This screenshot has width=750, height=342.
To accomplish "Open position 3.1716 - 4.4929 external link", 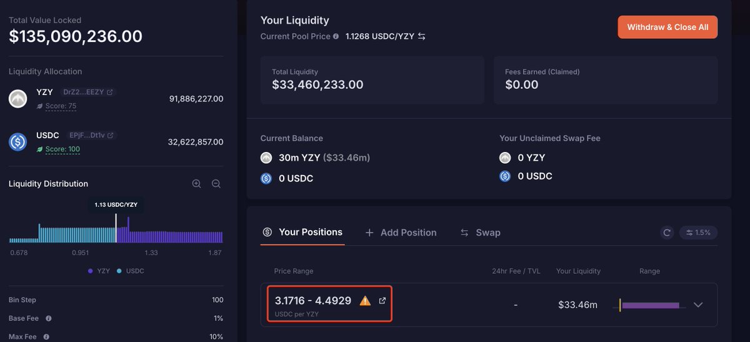I will pyautogui.click(x=382, y=301).
